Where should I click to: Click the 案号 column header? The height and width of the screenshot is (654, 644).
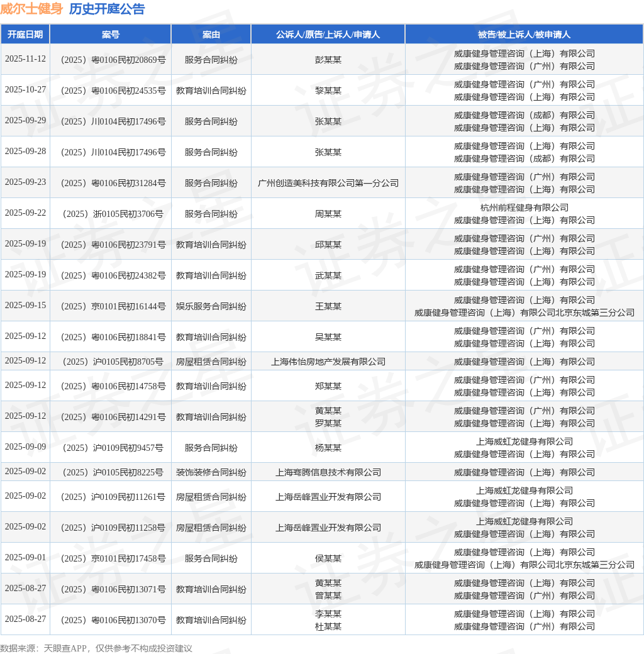pos(111,34)
